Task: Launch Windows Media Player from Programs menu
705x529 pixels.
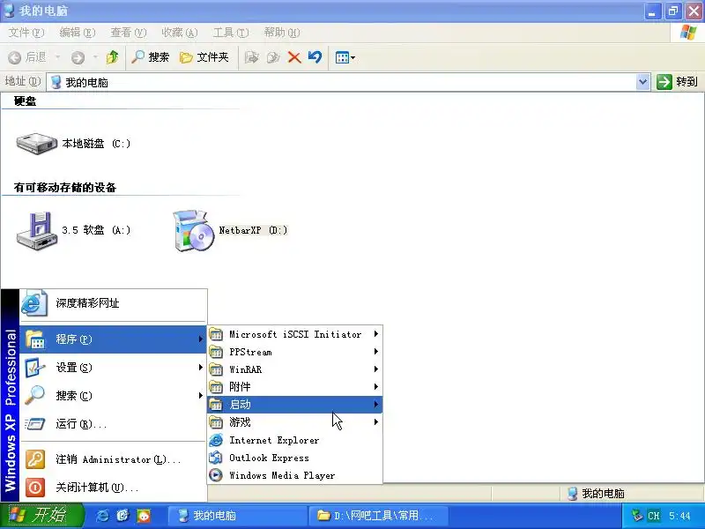Action: coord(295,475)
